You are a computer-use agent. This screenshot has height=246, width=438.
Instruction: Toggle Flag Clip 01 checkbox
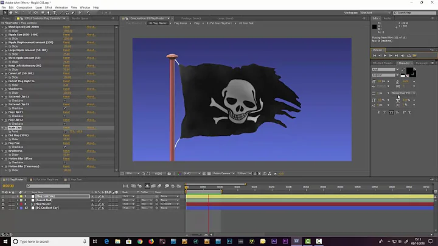(65, 116)
